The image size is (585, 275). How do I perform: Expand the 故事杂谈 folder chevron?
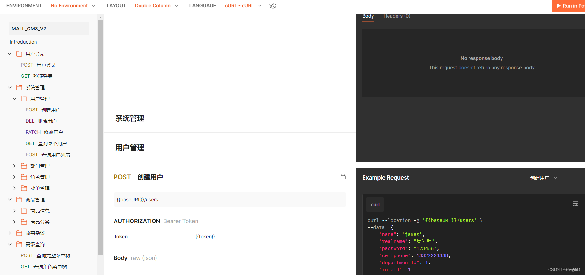click(10, 233)
